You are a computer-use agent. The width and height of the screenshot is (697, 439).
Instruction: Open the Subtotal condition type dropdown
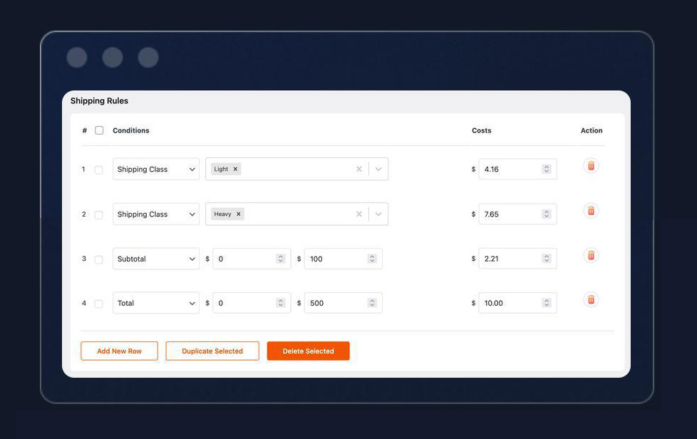click(x=156, y=259)
